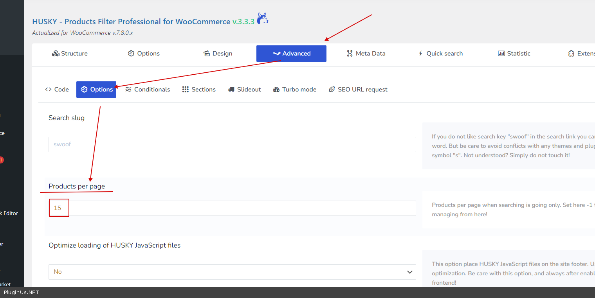
Task: Click the Meta Data tab icon
Action: [x=350, y=54]
